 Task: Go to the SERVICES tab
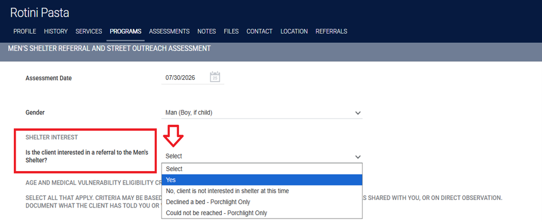[89, 31]
